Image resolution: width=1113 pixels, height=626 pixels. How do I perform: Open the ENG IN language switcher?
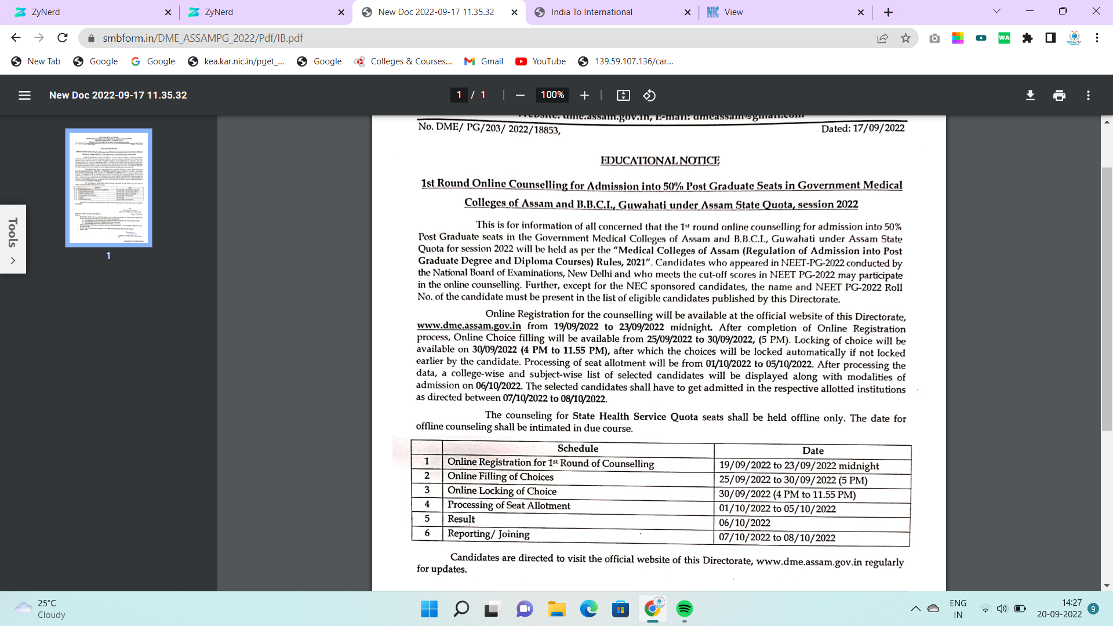pyautogui.click(x=958, y=609)
